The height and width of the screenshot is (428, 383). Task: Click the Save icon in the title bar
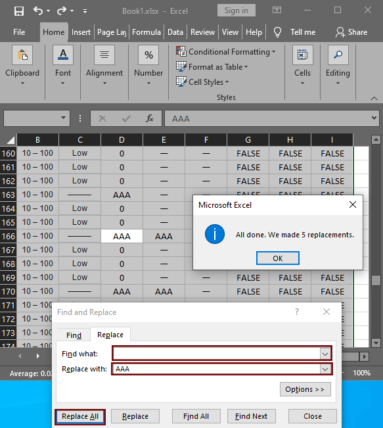tap(19, 11)
